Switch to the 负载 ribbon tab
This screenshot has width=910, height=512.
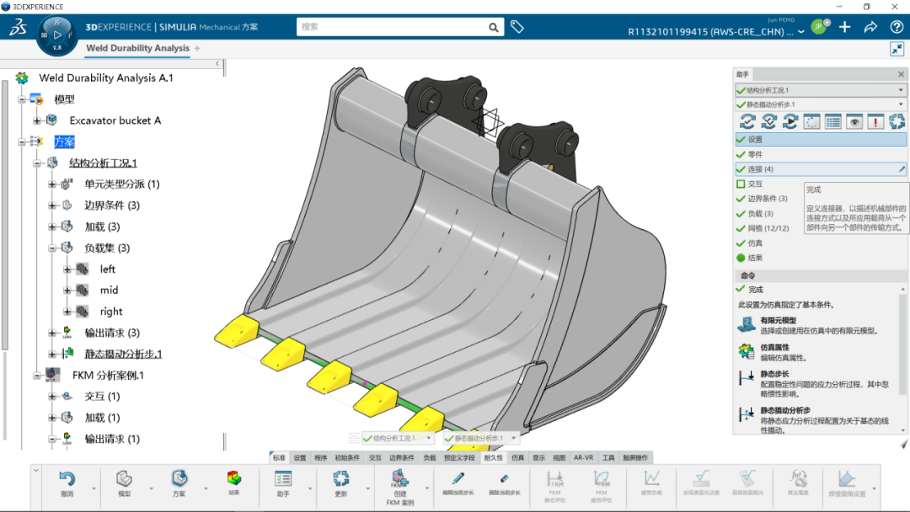430,457
